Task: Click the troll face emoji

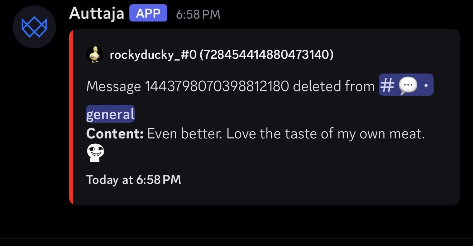Action: (x=95, y=152)
